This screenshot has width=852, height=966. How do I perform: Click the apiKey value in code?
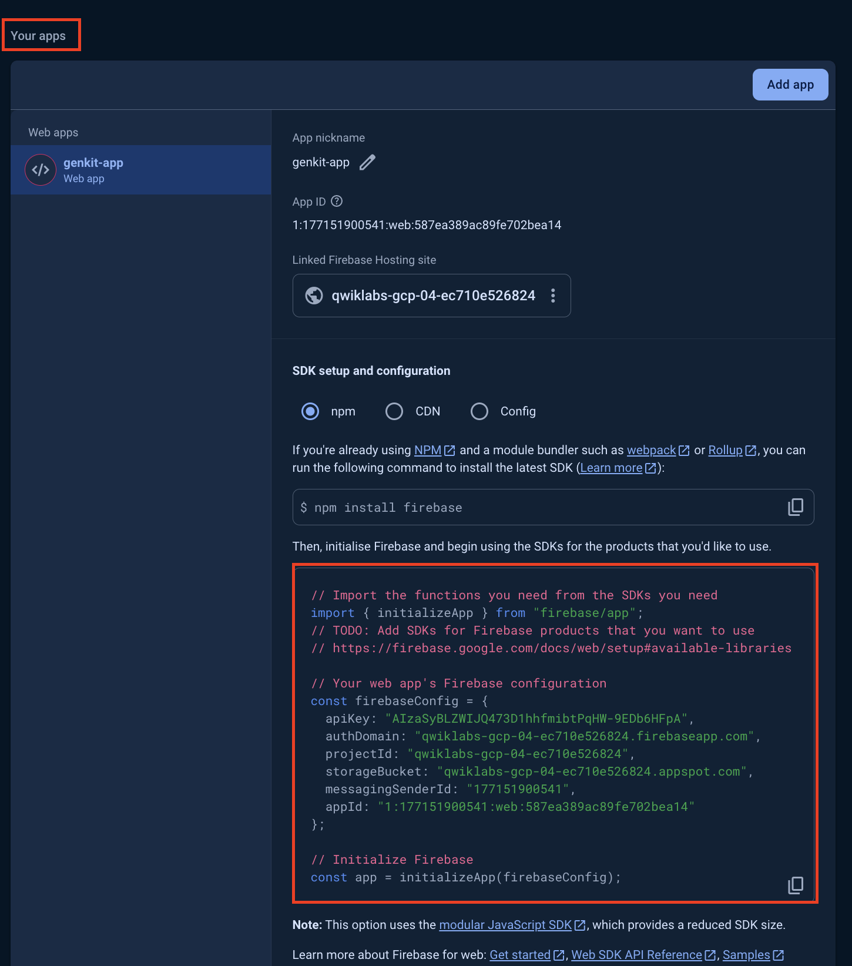pos(536,719)
